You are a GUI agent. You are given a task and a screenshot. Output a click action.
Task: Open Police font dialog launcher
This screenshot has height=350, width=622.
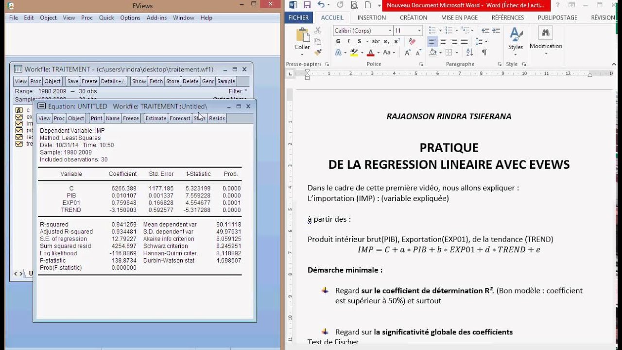point(421,64)
